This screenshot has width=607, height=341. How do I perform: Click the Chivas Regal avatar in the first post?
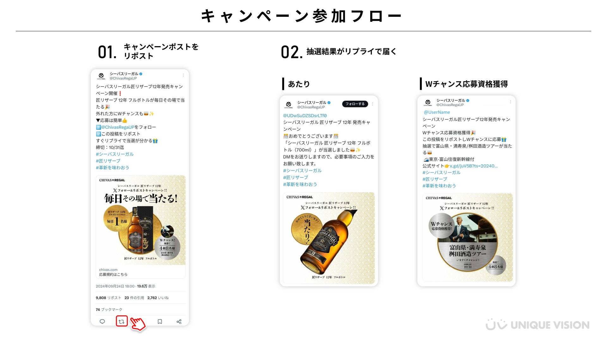tap(101, 76)
